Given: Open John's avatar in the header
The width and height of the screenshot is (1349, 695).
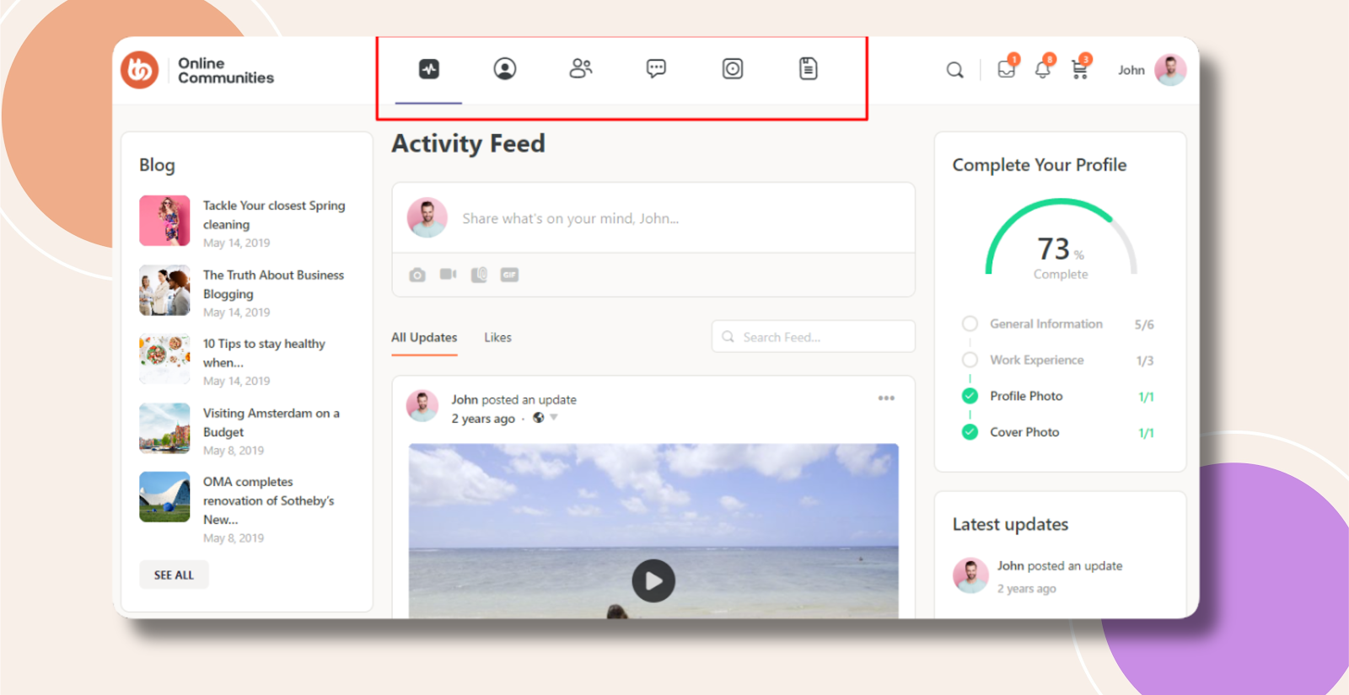Looking at the screenshot, I should [1170, 70].
